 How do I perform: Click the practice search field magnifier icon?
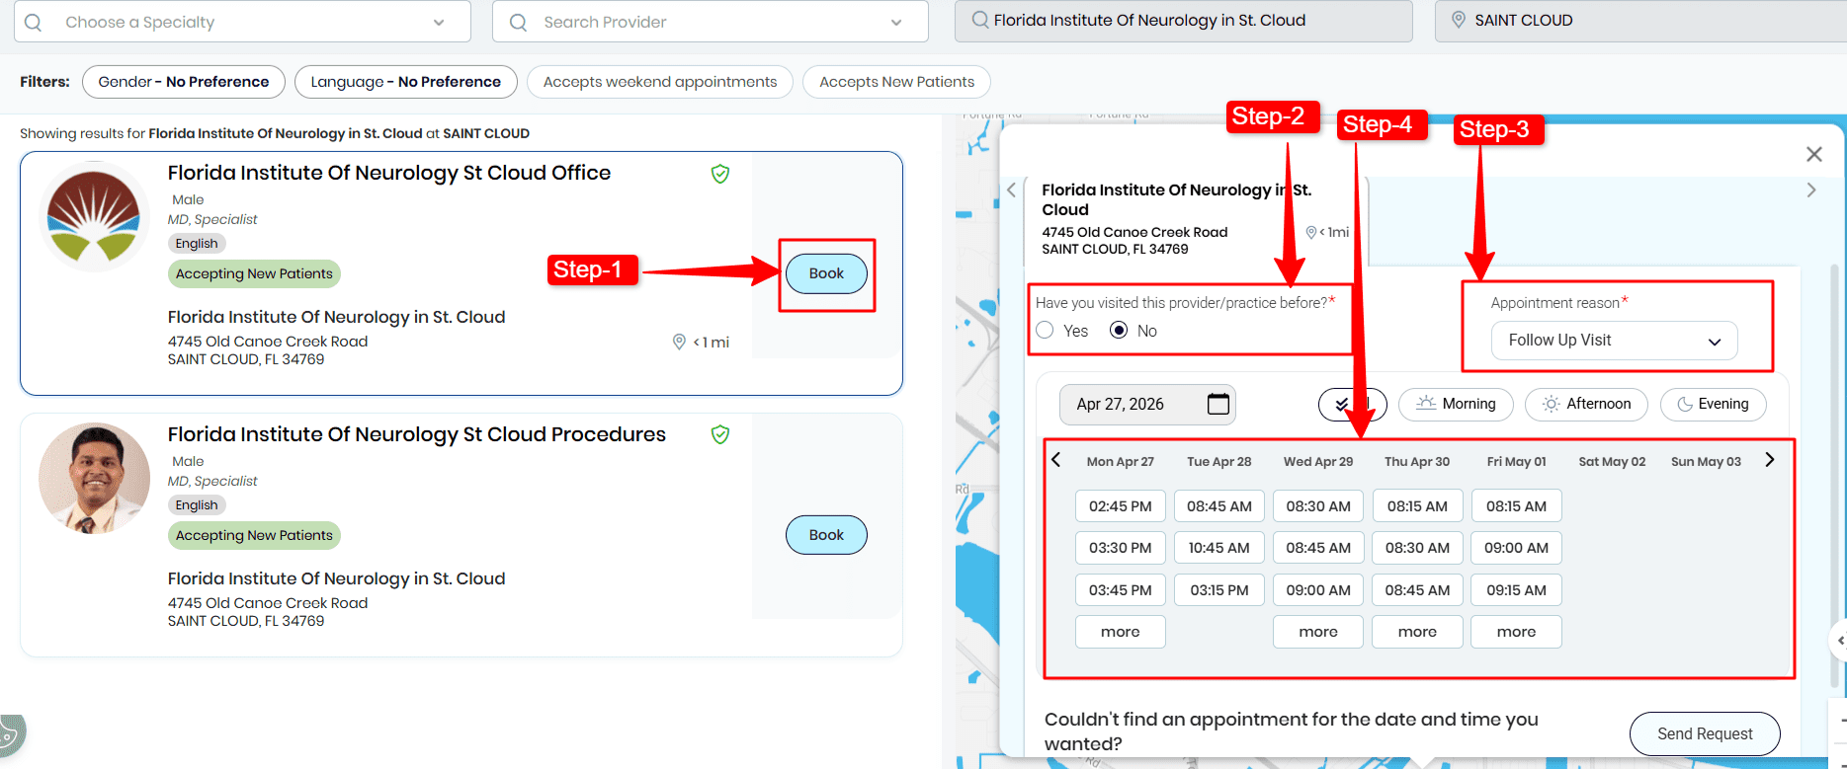click(x=979, y=20)
